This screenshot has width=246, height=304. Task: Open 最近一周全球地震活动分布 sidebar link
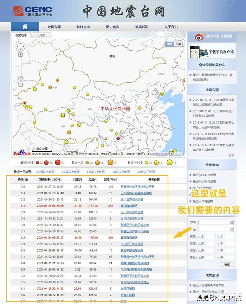213,77
